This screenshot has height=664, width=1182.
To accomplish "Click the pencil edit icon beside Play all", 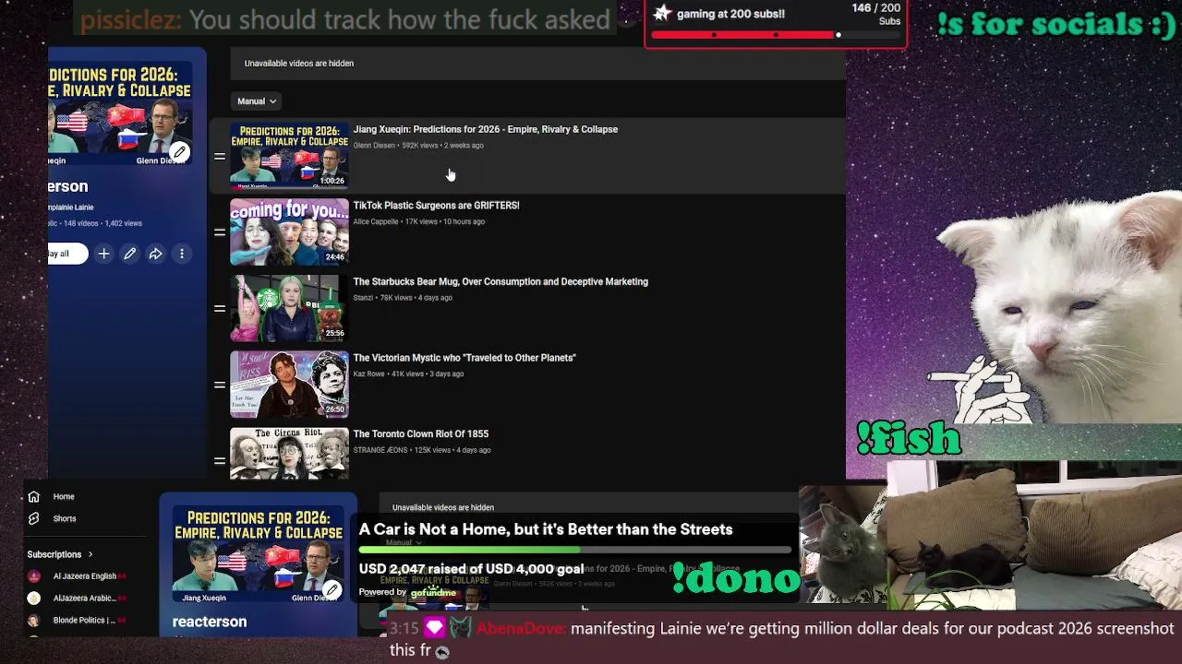I will (x=130, y=254).
